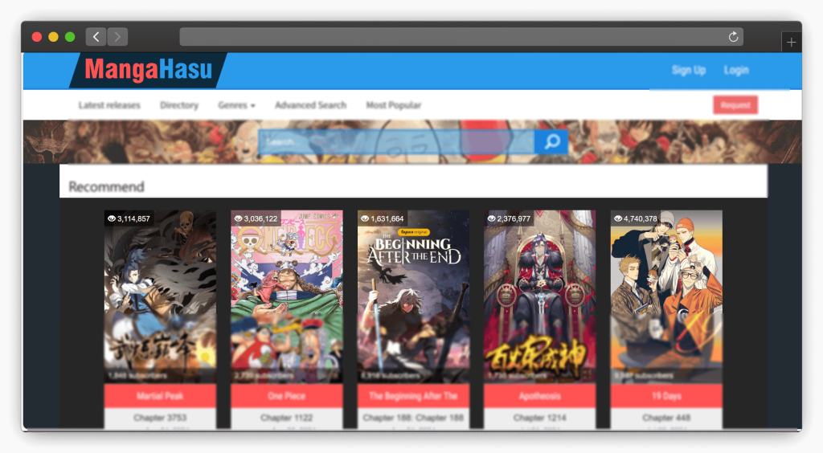Open Chapter 1214 of Apotheosis

(x=539, y=418)
